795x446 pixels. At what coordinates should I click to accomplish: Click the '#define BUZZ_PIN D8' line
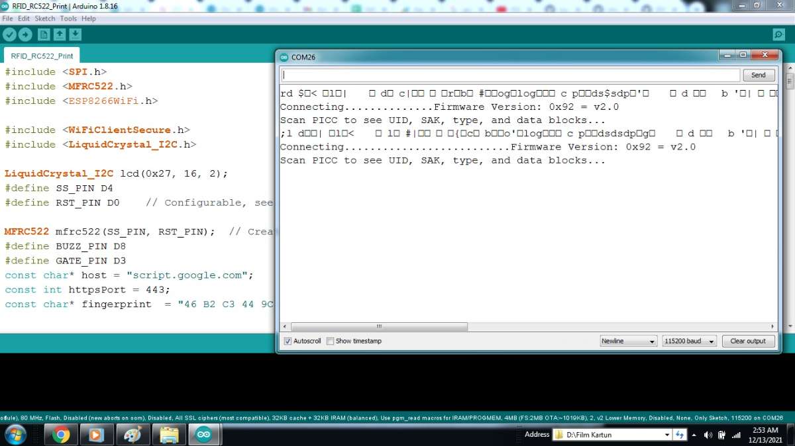tap(65, 246)
